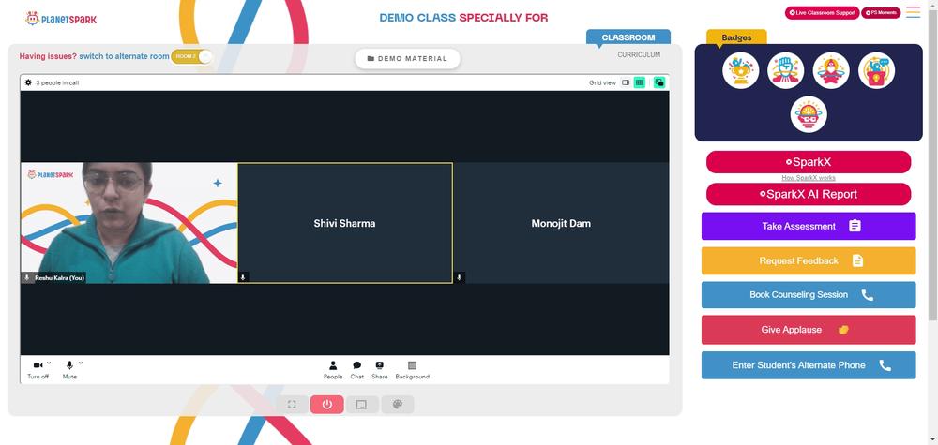This screenshot has width=938, height=445.
Task: Open the hamburger menu icon
Action: coord(913,12)
